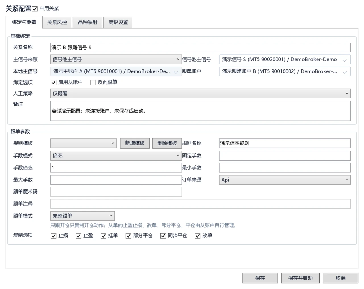The image size is (364, 289).
Task: Click the 保存 button
Action: click(x=260, y=278)
